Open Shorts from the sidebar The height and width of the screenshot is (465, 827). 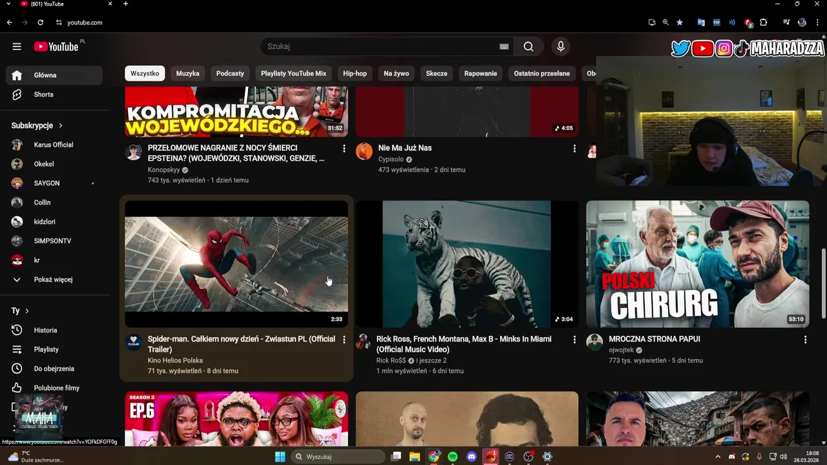(x=54, y=94)
